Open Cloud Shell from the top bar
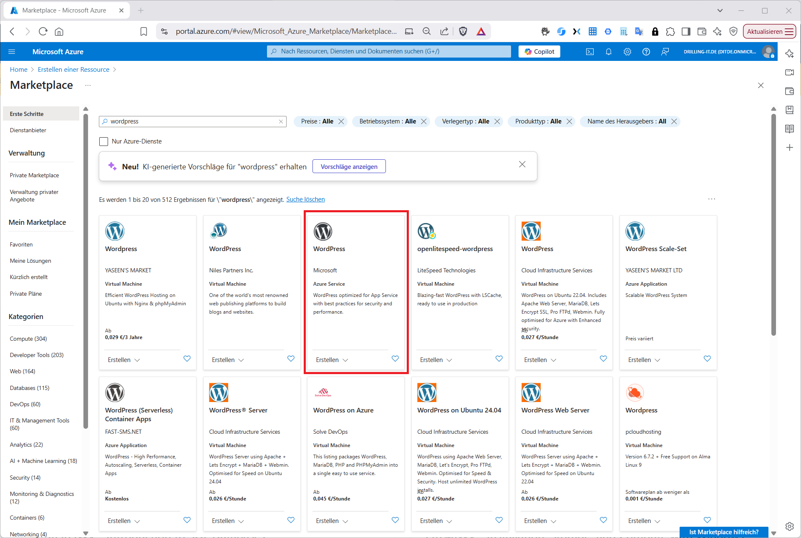The width and height of the screenshot is (801, 538). 590,52
